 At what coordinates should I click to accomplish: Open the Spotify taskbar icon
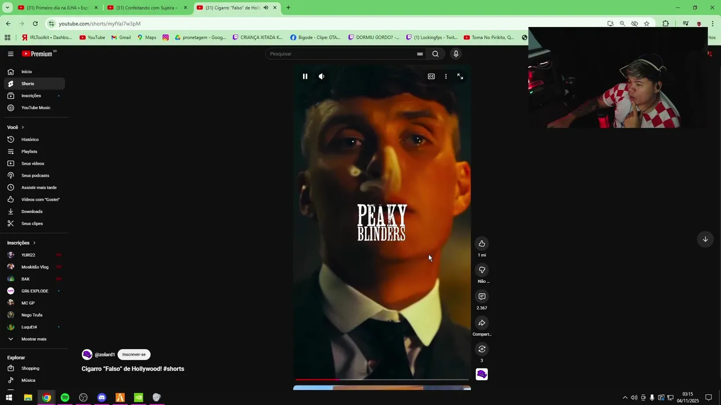(x=65, y=398)
